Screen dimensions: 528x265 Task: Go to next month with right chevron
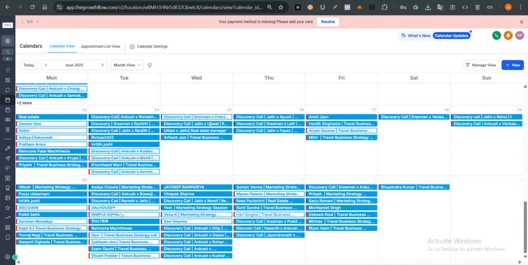(x=102, y=65)
